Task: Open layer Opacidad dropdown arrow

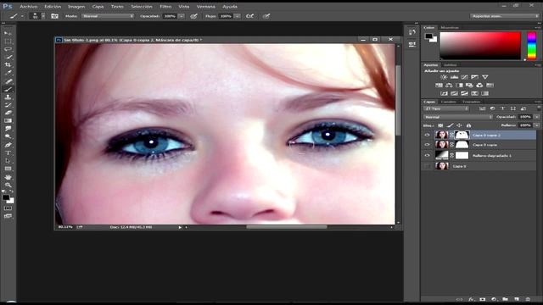Action: (537, 117)
